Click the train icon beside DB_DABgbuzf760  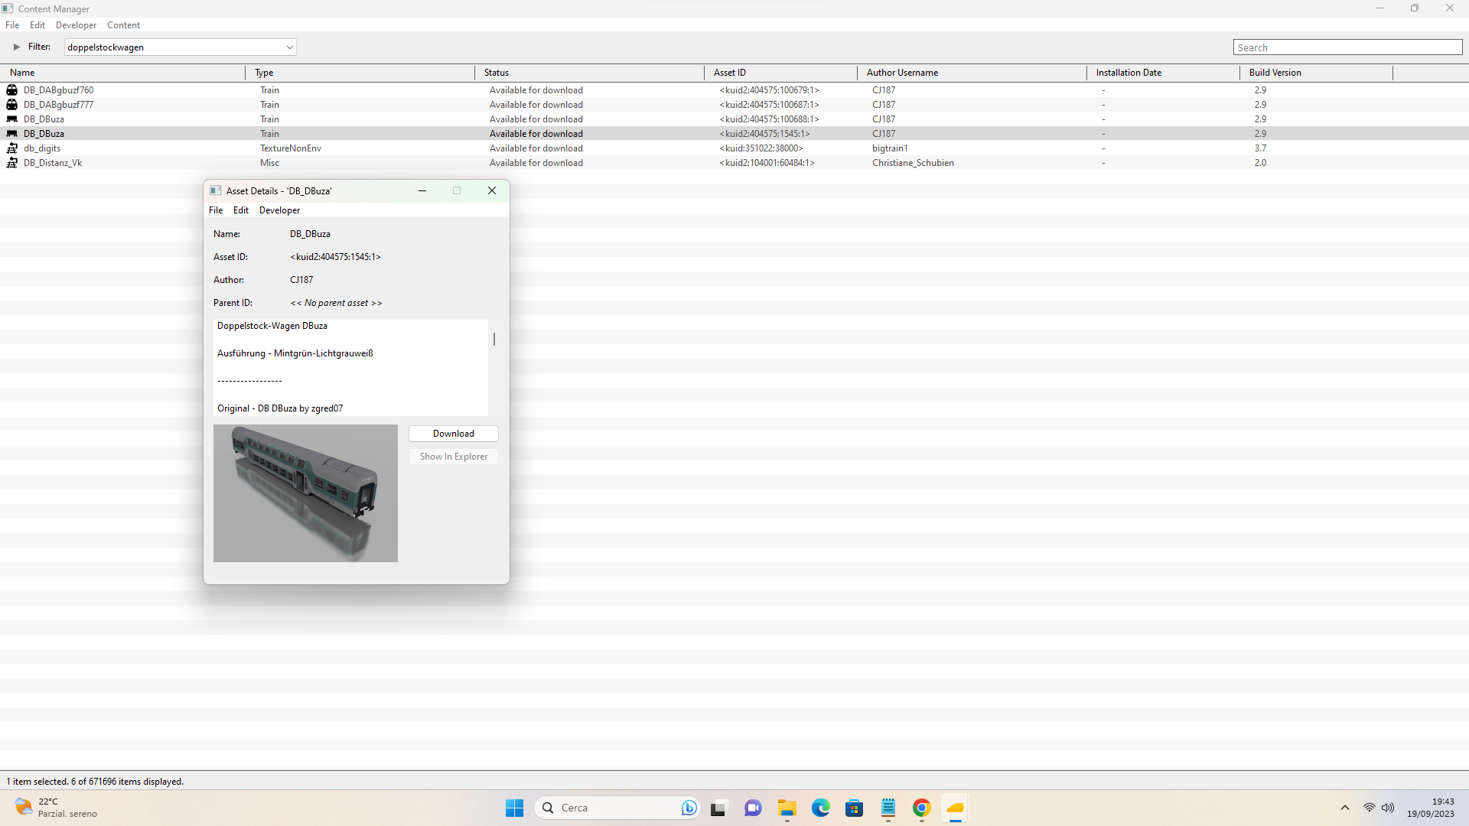point(11,90)
